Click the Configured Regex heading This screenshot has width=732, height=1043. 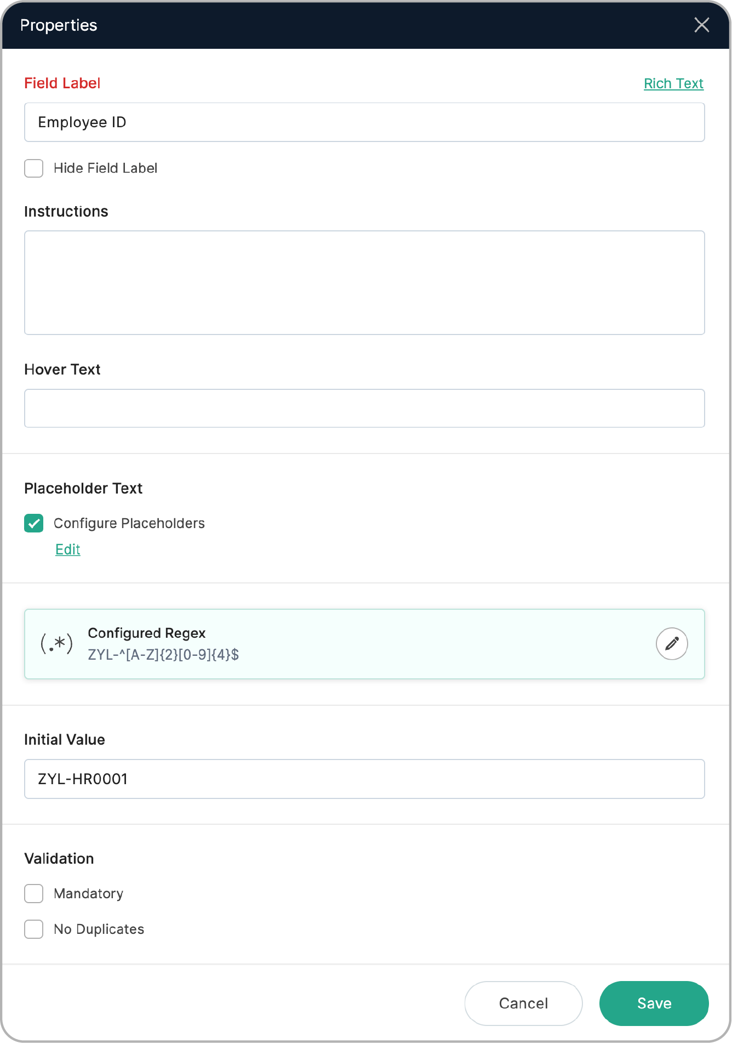point(147,633)
